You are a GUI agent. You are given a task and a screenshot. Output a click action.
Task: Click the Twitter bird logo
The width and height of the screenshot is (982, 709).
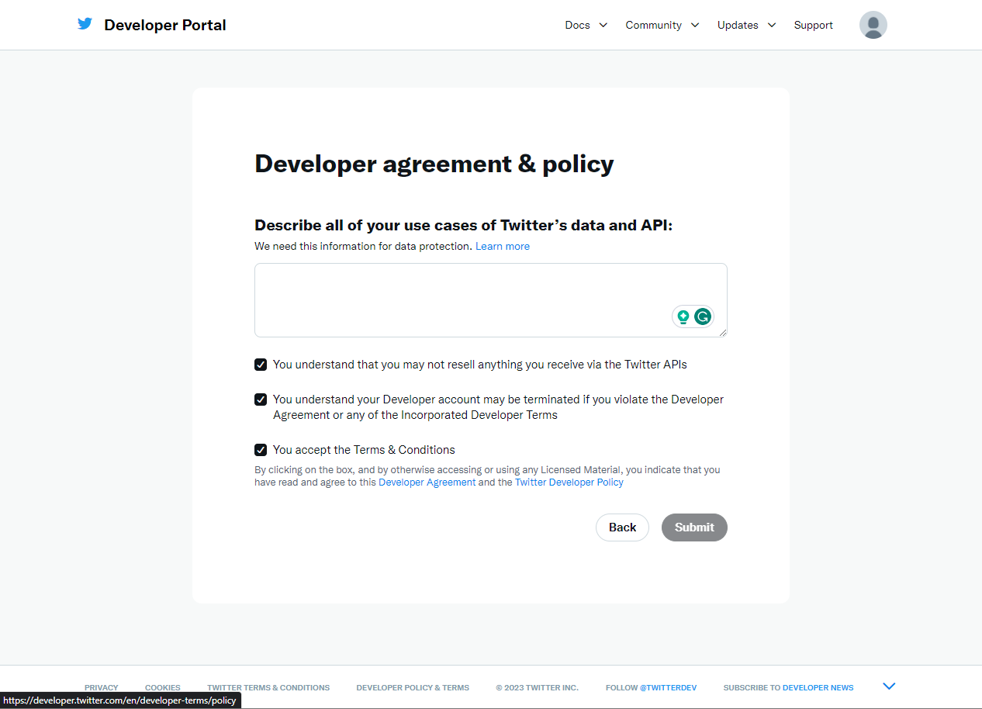tap(85, 24)
